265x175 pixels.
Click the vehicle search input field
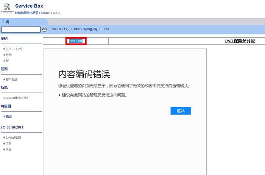[21, 29]
